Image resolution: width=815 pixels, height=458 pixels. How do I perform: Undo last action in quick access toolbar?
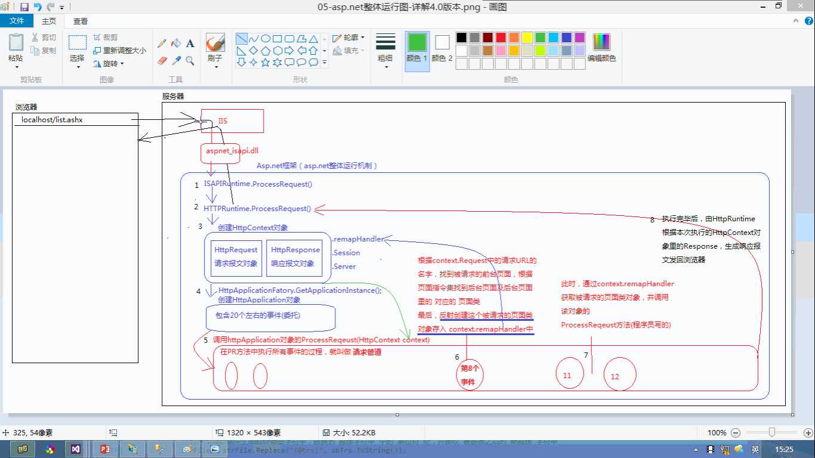click(x=38, y=7)
